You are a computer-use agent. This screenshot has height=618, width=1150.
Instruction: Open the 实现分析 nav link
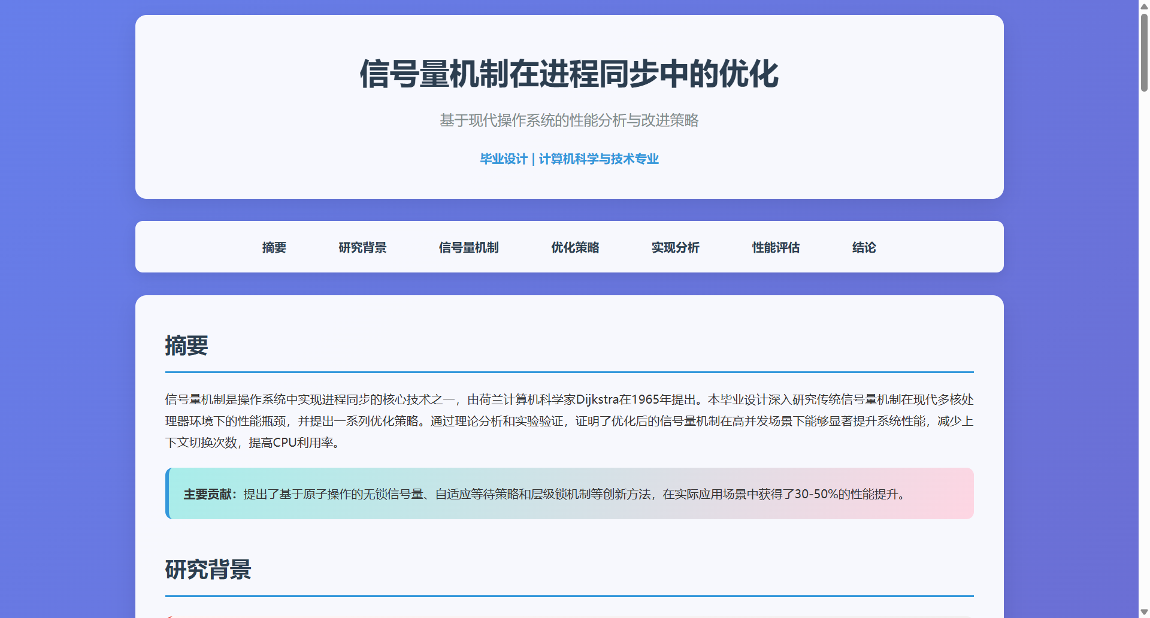coord(676,247)
